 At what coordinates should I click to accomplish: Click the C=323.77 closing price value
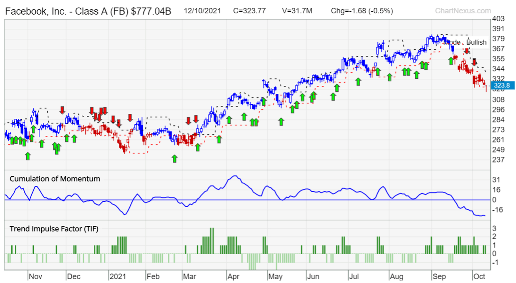pos(249,11)
